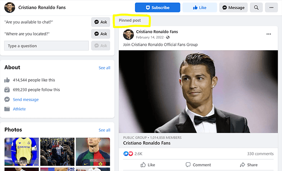Open the 330 comments link
This screenshot has width=282, height=171.
pos(260,154)
